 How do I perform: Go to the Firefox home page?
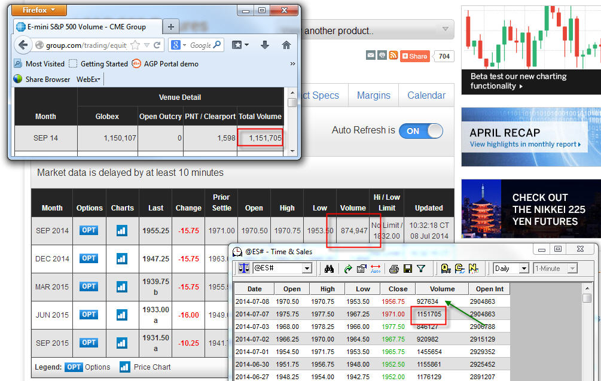click(286, 45)
